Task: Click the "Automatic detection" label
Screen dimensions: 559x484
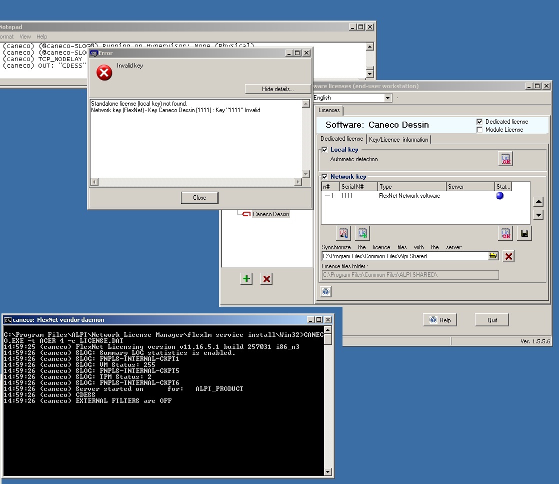Action: click(x=353, y=159)
